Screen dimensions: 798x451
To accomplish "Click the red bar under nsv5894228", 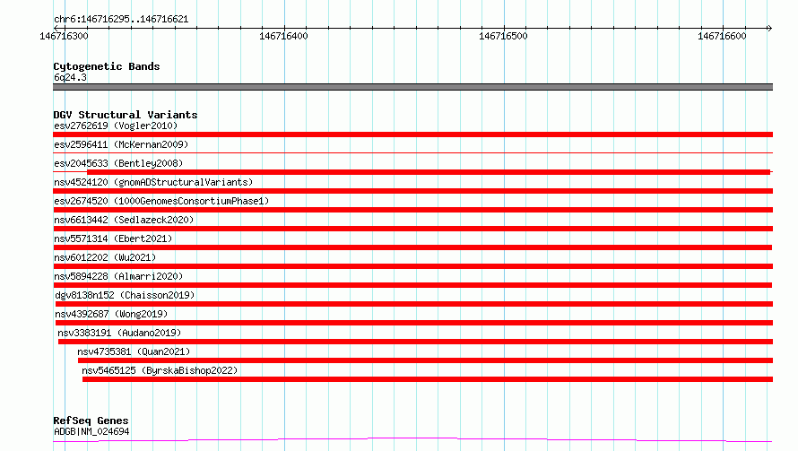I will click(x=412, y=285).
